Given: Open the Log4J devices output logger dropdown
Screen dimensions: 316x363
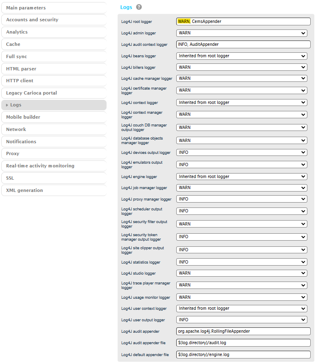Looking at the screenshot, I should (x=242, y=153).
